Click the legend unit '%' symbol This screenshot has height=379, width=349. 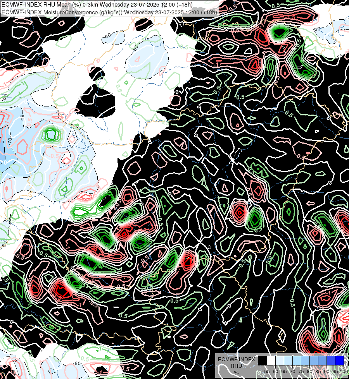tap(236, 373)
